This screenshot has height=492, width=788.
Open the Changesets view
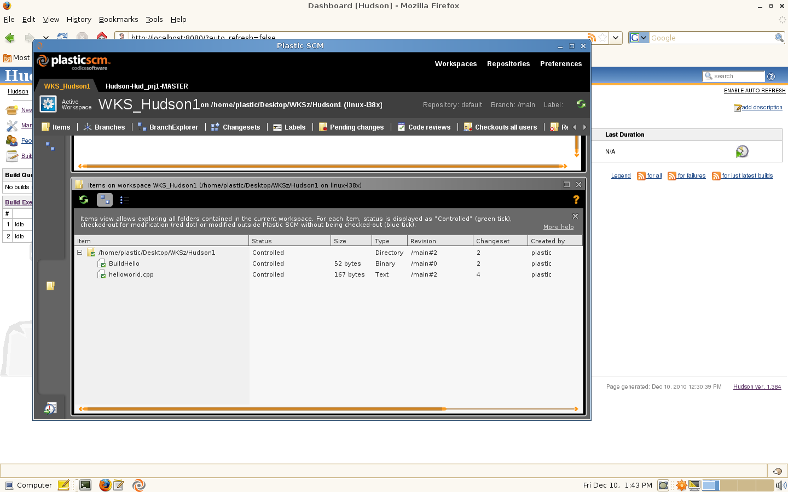[240, 127]
